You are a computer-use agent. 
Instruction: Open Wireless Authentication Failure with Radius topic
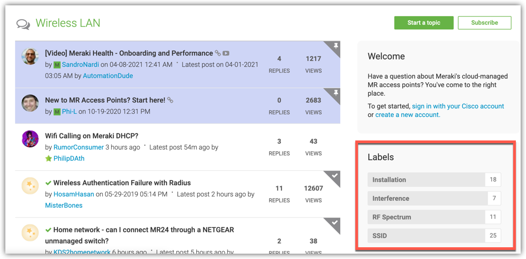(x=122, y=183)
